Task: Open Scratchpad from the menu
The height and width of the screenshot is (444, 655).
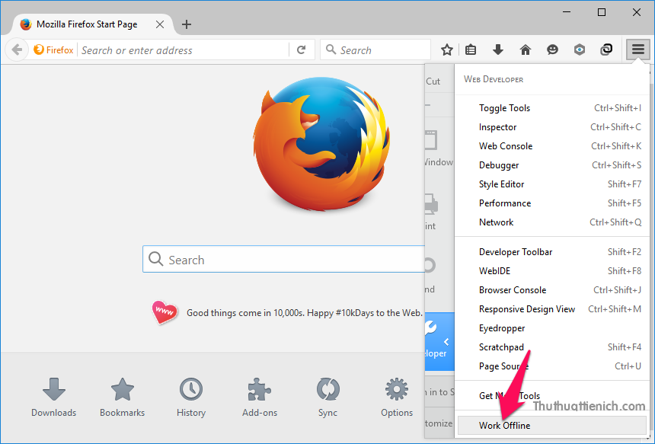Action: 552,347
